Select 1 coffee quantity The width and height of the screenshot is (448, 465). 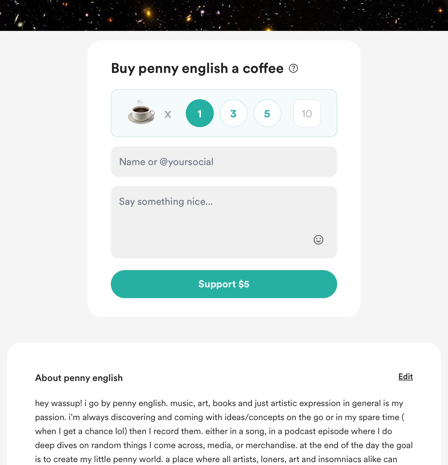pyautogui.click(x=200, y=113)
